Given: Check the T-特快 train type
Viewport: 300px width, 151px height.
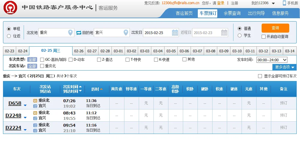Looking at the screenshot, I should [x=127, y=60].
